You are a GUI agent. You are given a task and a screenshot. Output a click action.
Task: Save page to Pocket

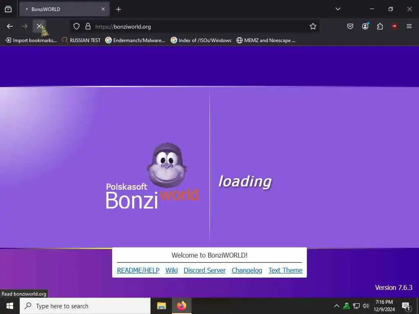click(350, 26)
